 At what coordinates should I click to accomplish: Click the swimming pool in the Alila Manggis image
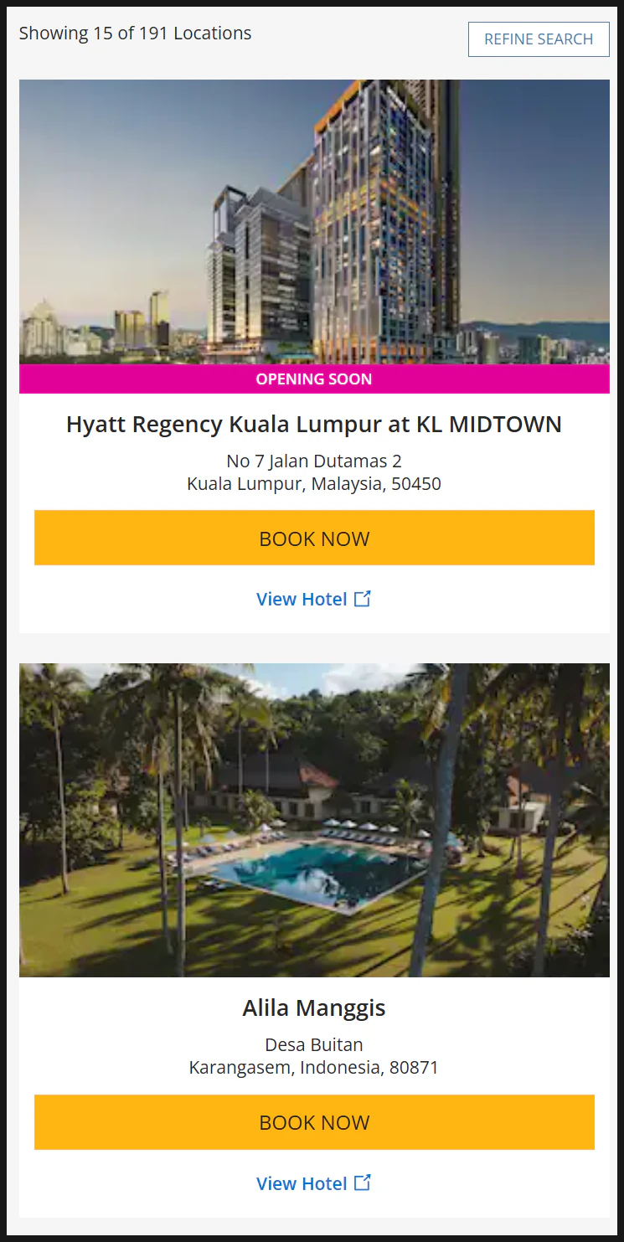pyautogui.click(x=322, y=874)
